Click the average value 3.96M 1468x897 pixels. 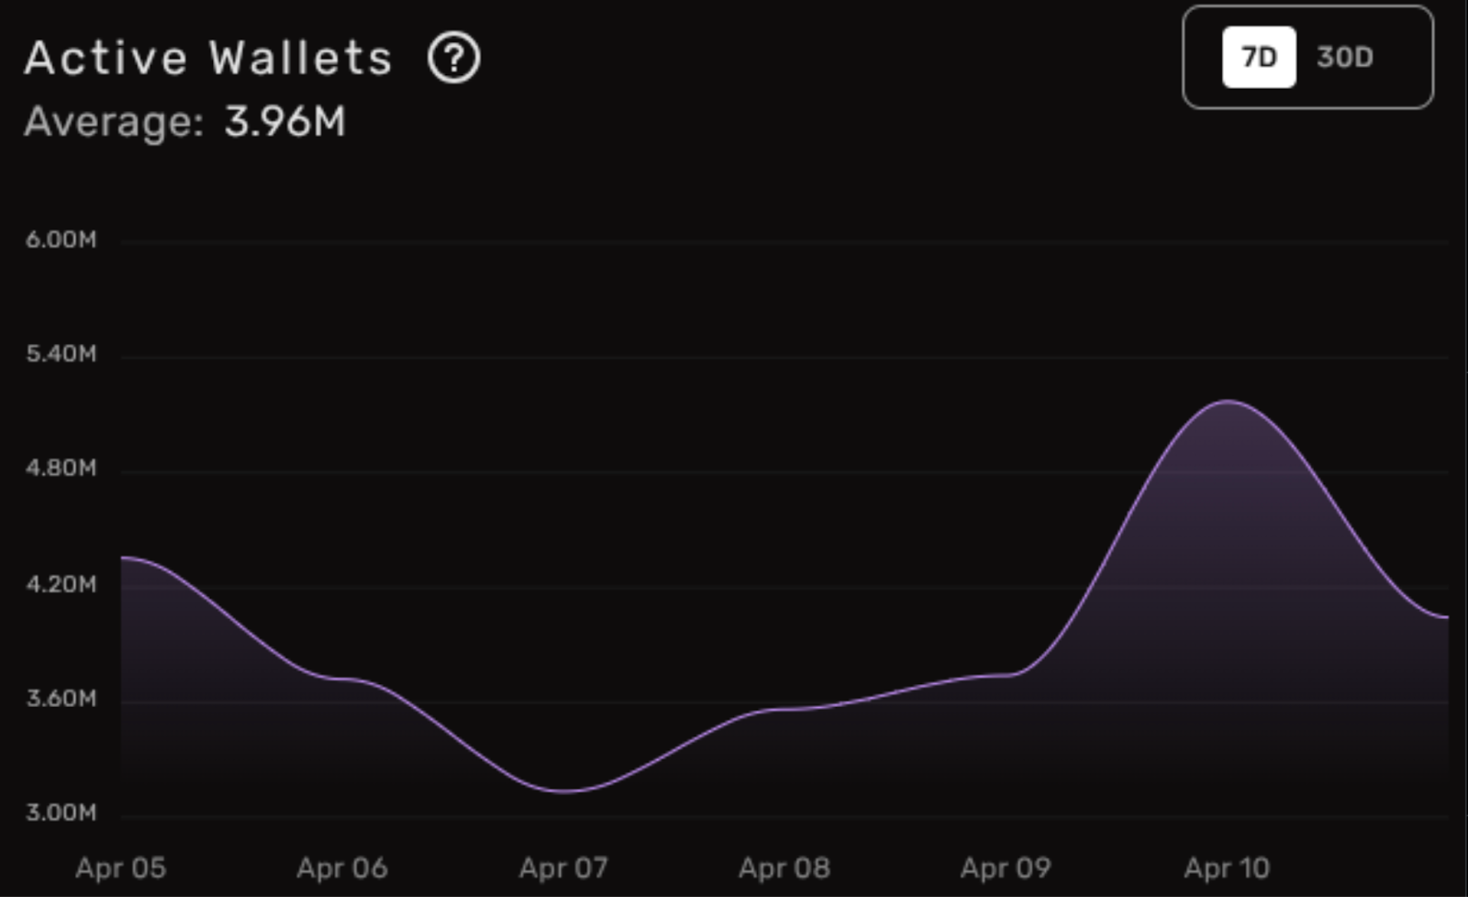(x=285, y=121)
